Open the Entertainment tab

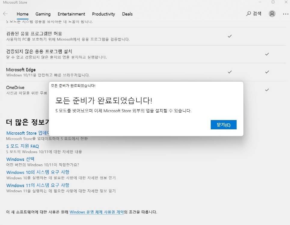click(72, 14)
